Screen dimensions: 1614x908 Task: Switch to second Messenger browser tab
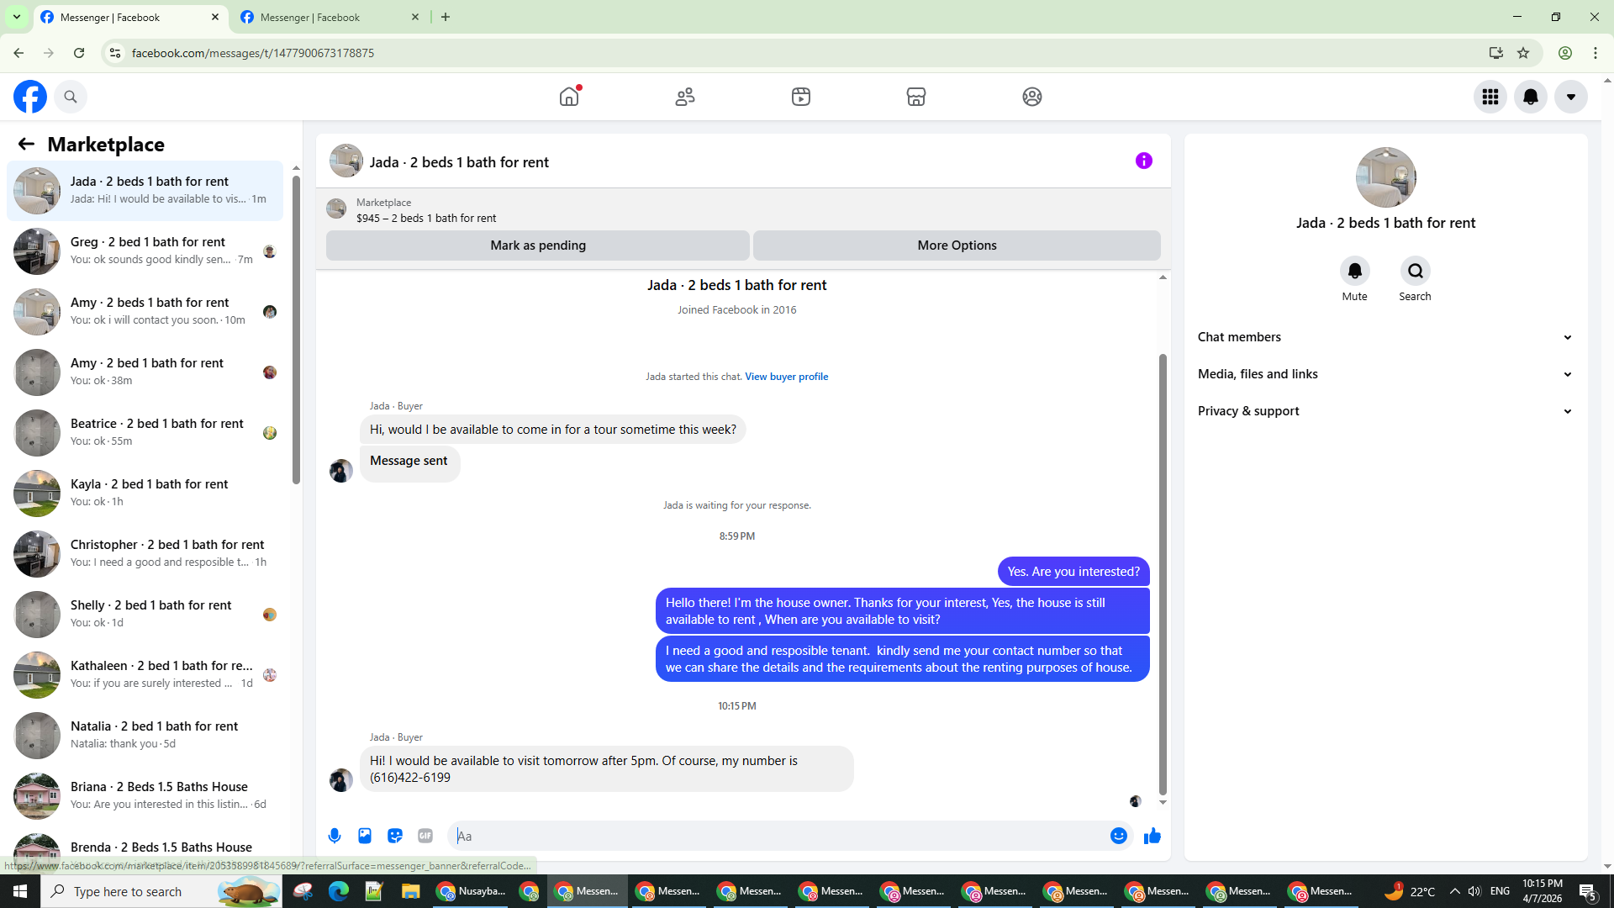tap(330, 17)
